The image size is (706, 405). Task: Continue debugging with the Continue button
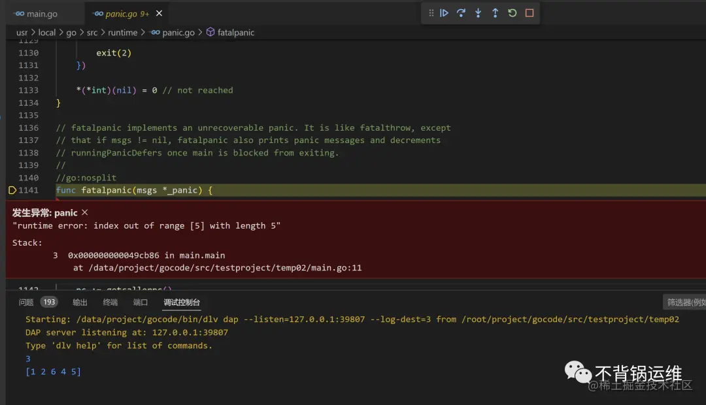pyautogui.click(x=444, y=13)
